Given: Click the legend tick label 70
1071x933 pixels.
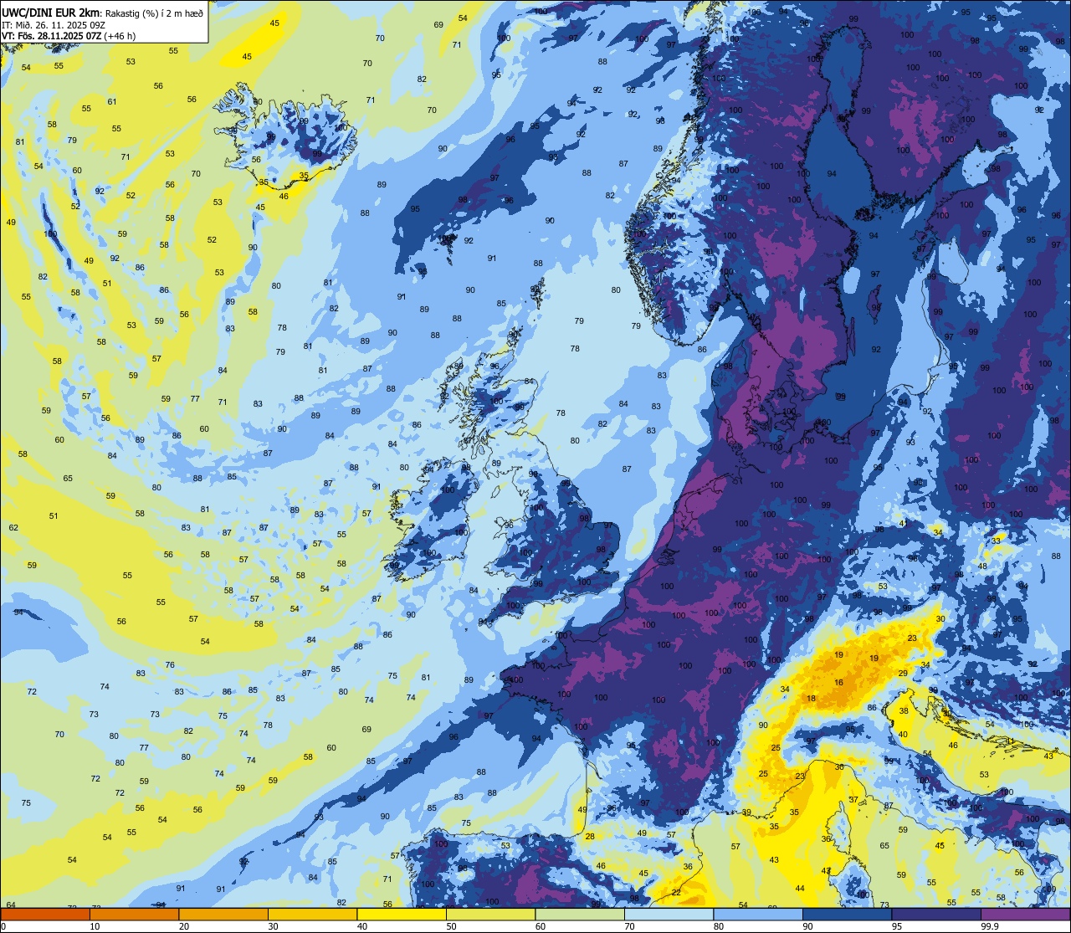Looking at the screenshot, I should point(630,926).
